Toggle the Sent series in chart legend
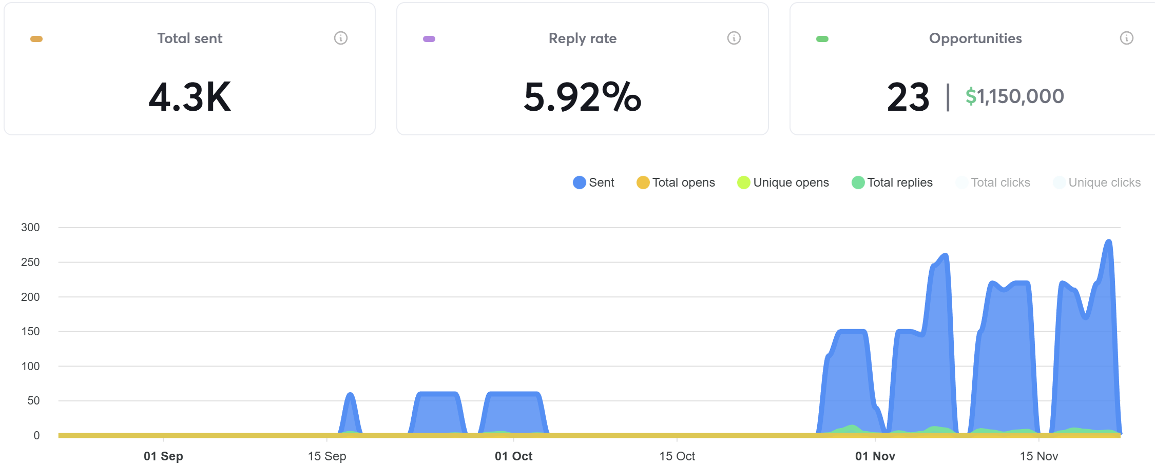 593,183
